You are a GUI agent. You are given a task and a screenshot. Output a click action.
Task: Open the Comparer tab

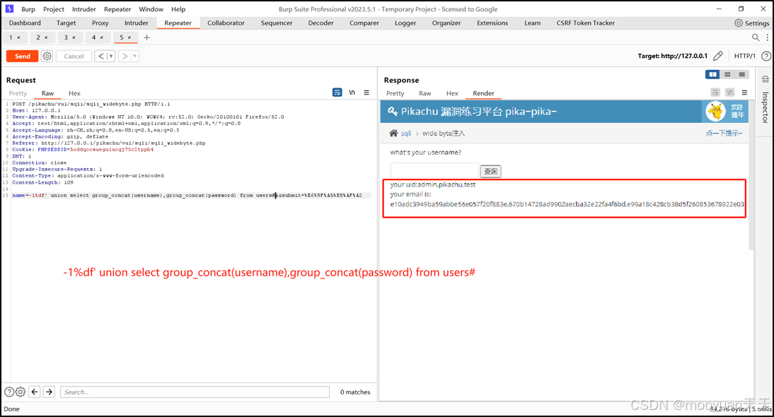pyautogui.click(x=364, y=23)
